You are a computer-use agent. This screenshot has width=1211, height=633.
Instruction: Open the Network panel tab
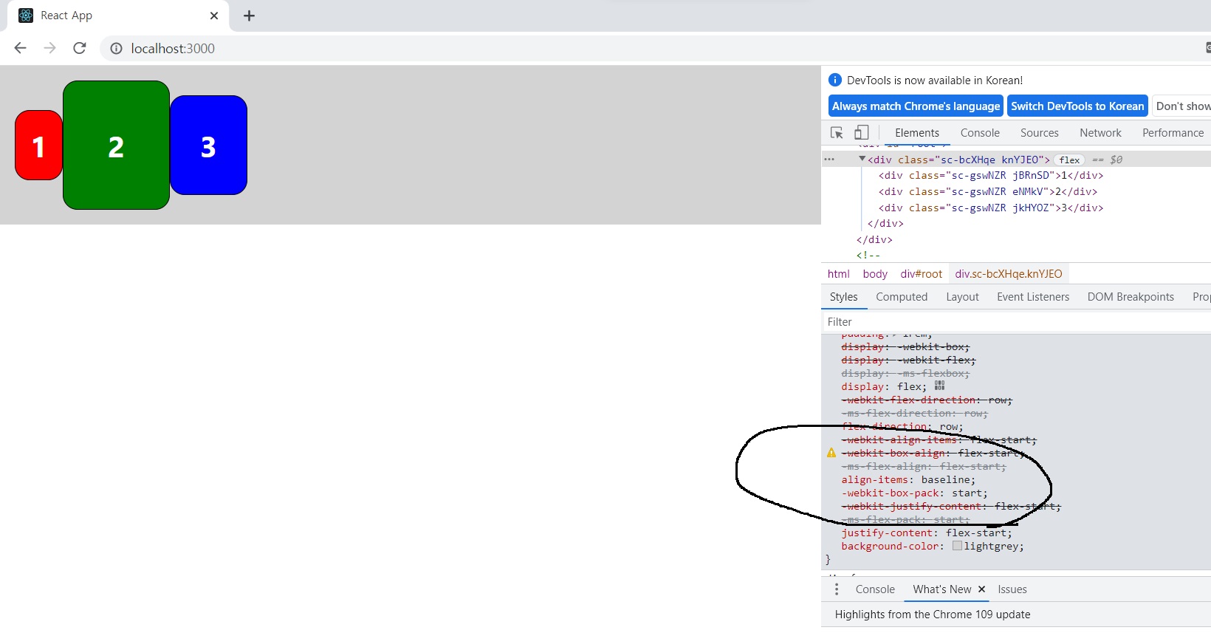tap(1100, 133)
